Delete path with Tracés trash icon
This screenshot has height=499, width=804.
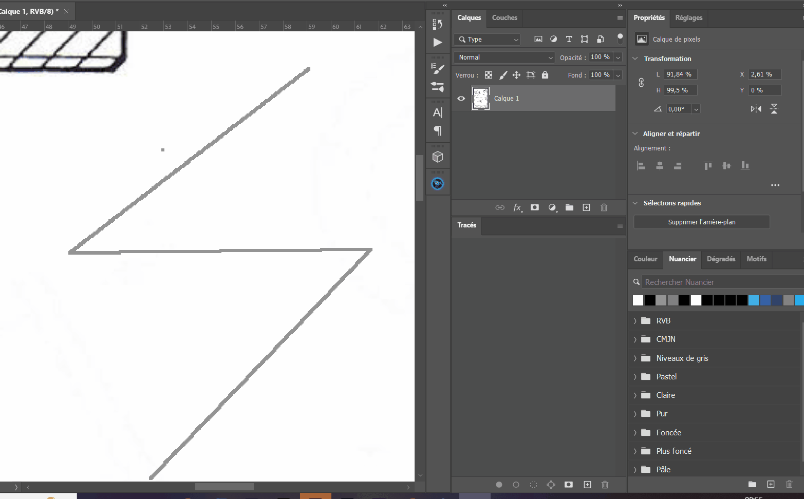coord(605,485)
